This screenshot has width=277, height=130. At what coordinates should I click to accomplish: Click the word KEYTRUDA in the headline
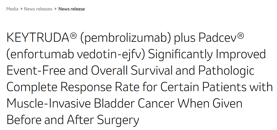point(38,38)
